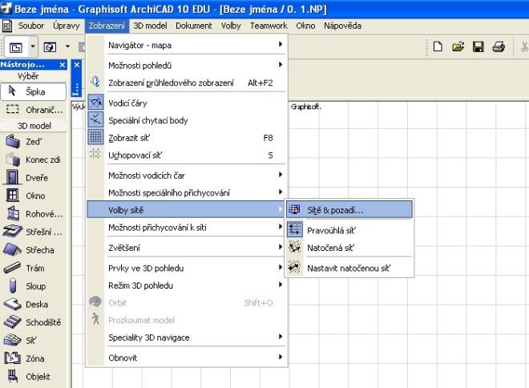The width and height of the screenshot is (529, 388).
Task: Collapse the Výběr toolbox section header
Action: [34, 76]
